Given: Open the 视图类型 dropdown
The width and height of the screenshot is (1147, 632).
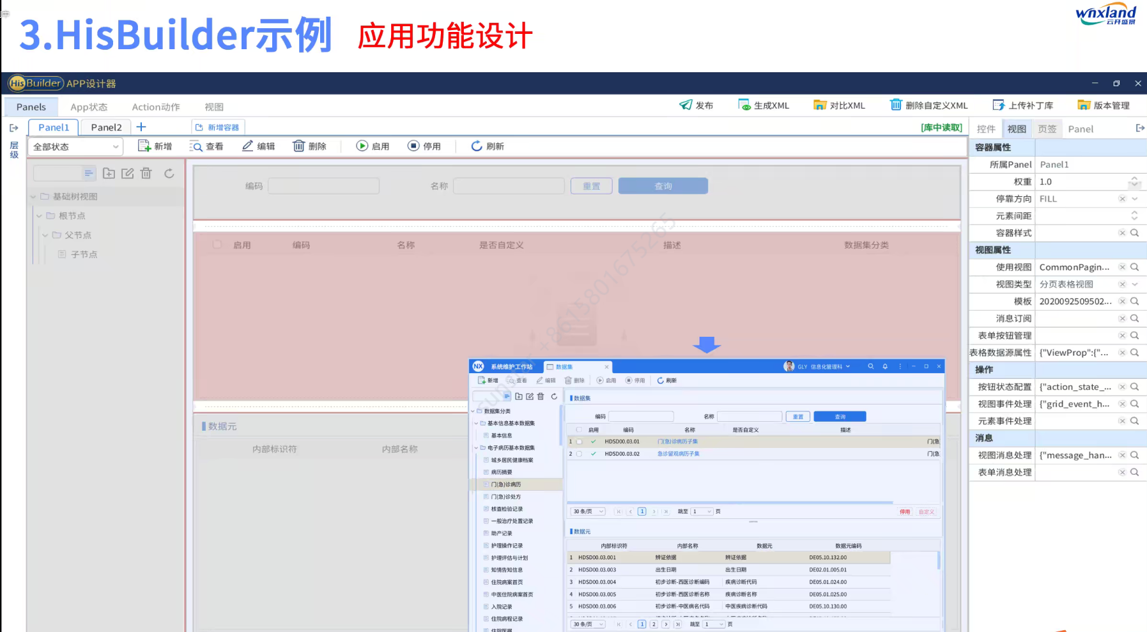Looking at the screenshot, I should (x=1135, y=284).
